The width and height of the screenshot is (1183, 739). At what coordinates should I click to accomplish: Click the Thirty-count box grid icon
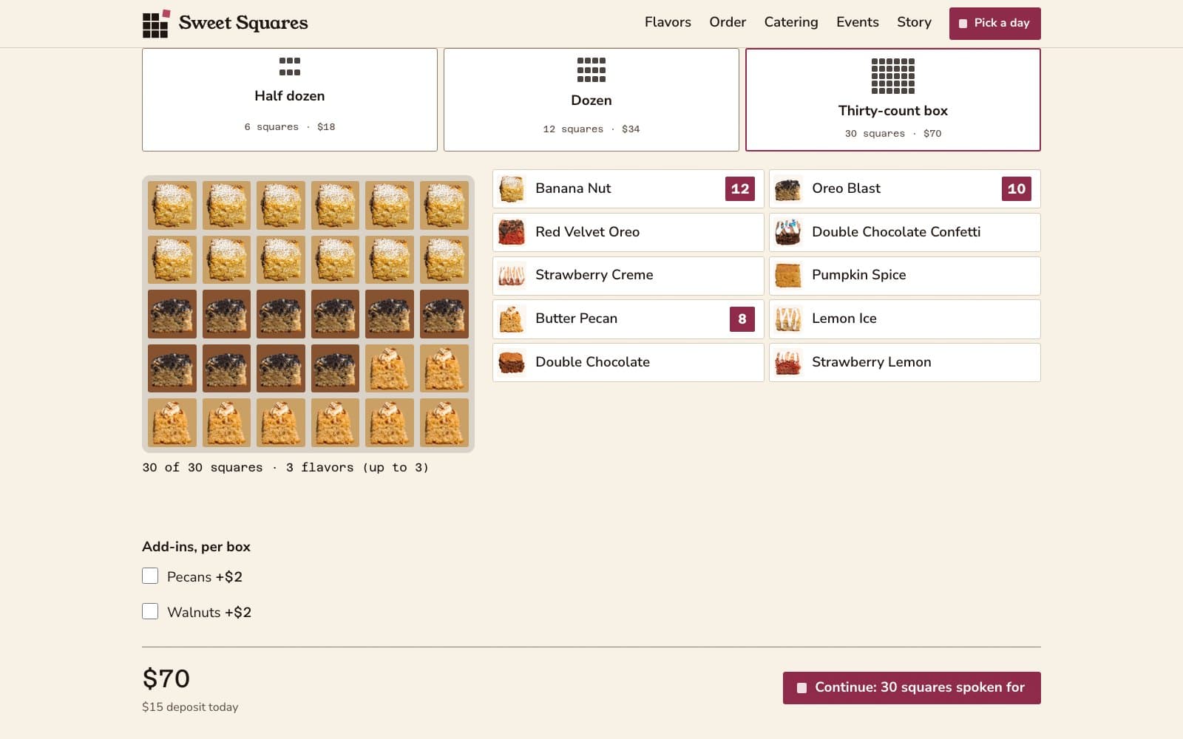tap(893, 75)
